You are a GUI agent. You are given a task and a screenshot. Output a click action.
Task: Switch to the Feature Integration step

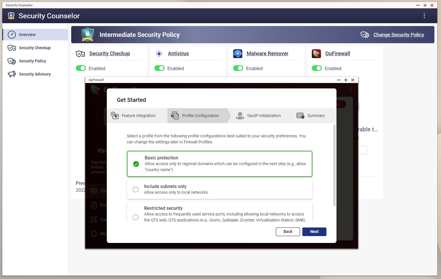pyautogui.click(x=137, y=116)
